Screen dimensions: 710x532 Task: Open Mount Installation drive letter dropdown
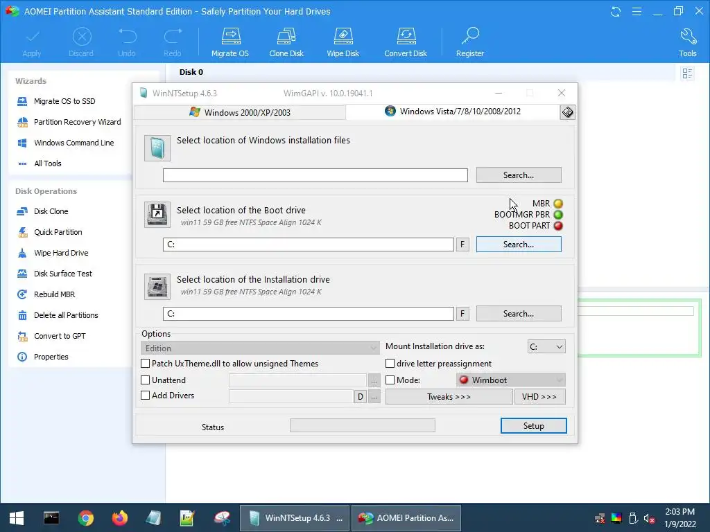(546, 347)
